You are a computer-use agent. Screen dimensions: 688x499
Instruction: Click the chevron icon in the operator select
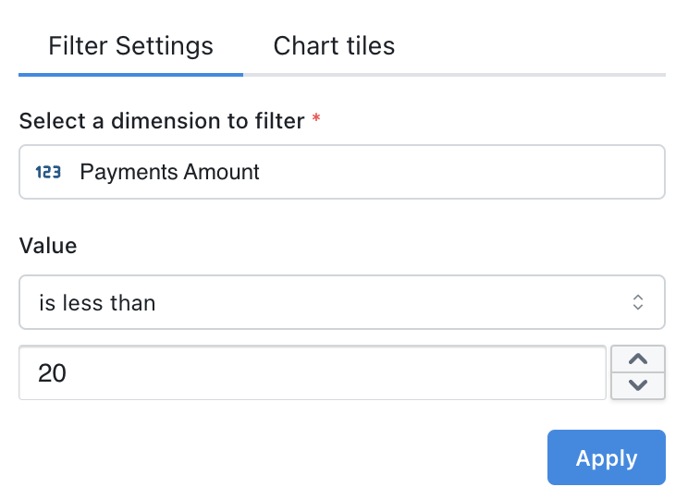637,302
